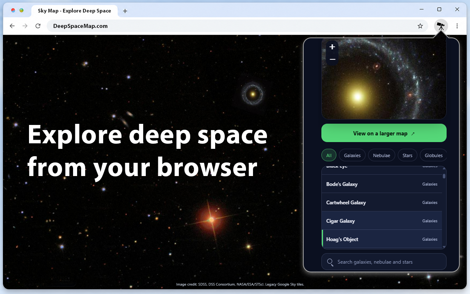The height and width of the screenshot is (294, 470).
Task: Select Hoag's Object from the list
Action: click(382, 239)
